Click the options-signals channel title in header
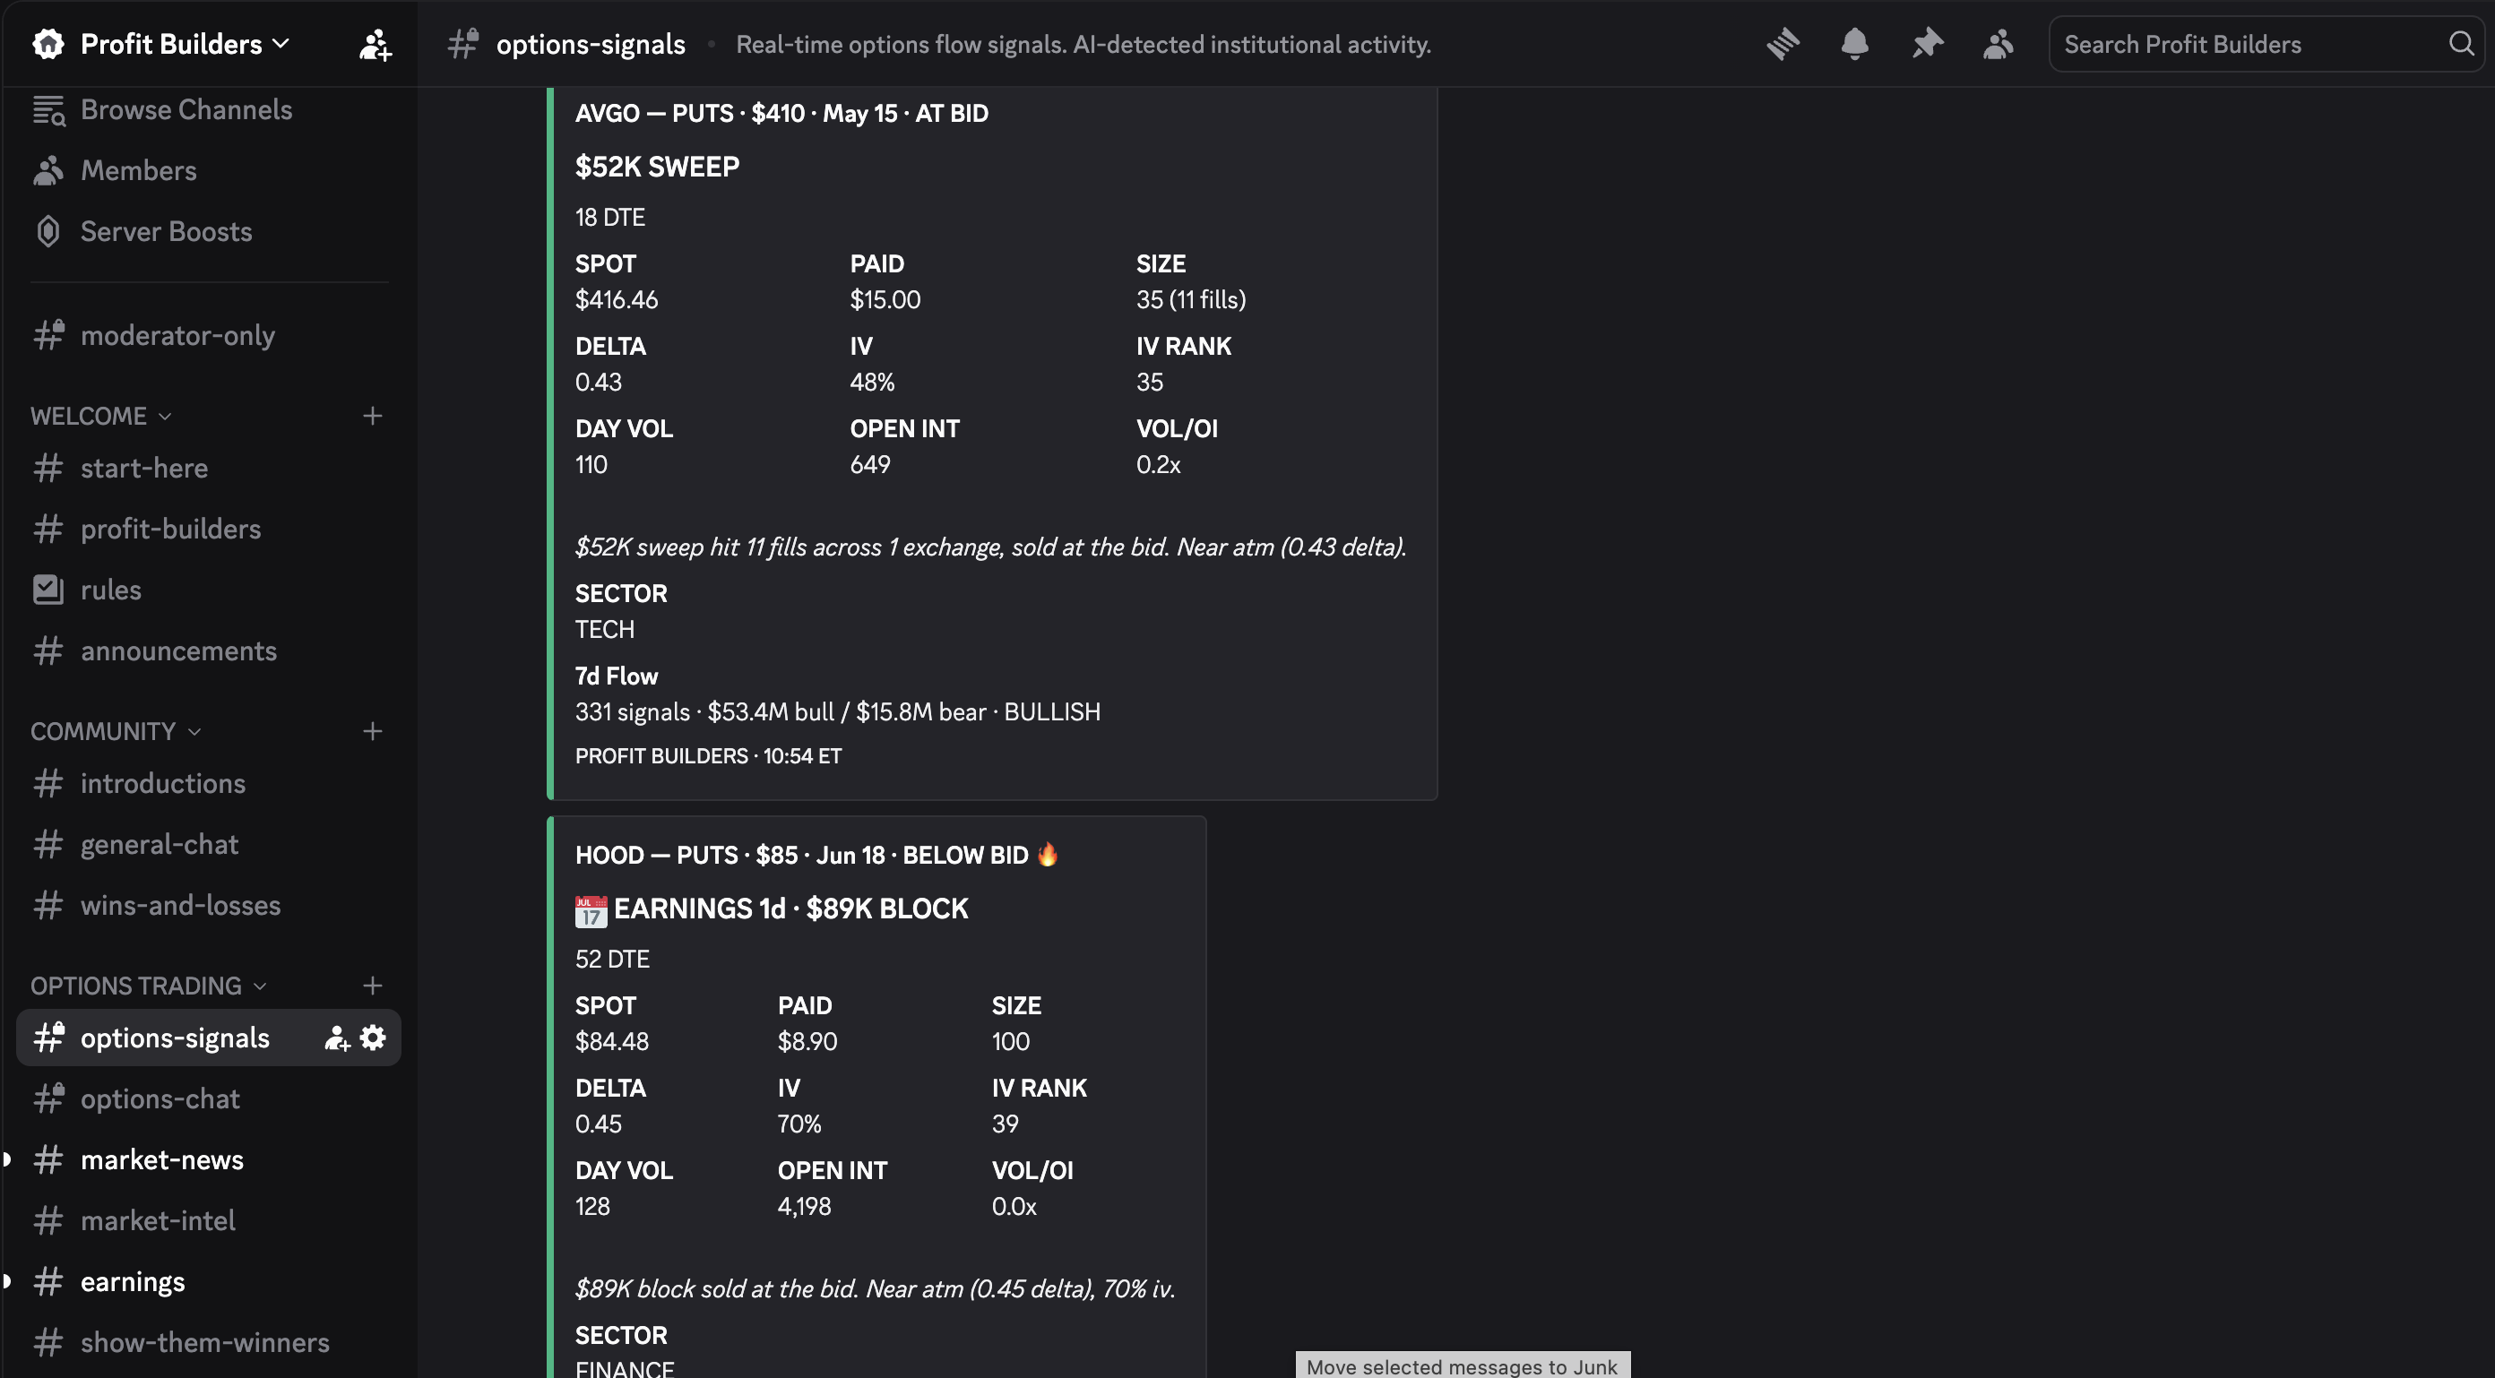The image size is (2495, 1378). (x=591, y=44)
